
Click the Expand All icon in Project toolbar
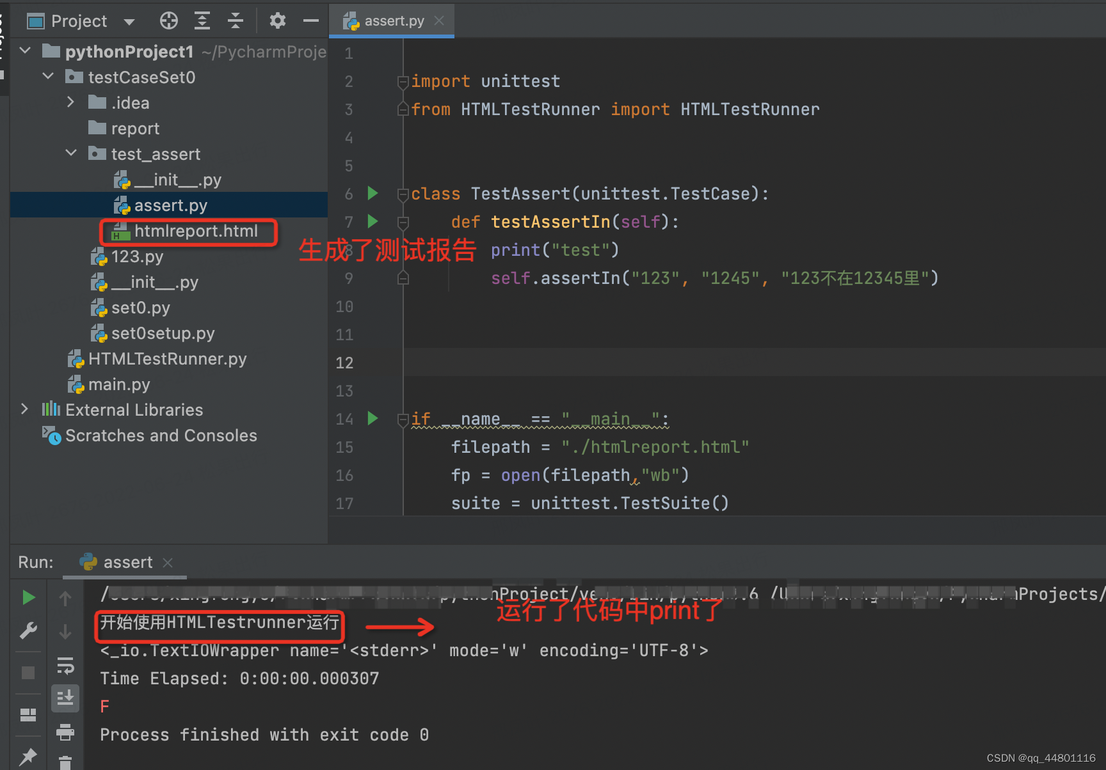click(x=202, y=21)
